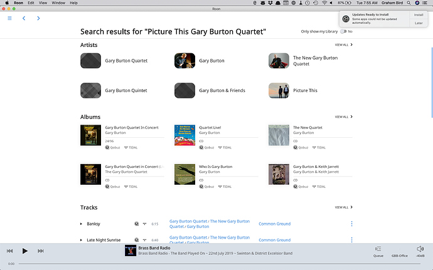Open the View menu
433x270 pixels.
[x=43, y=3]
